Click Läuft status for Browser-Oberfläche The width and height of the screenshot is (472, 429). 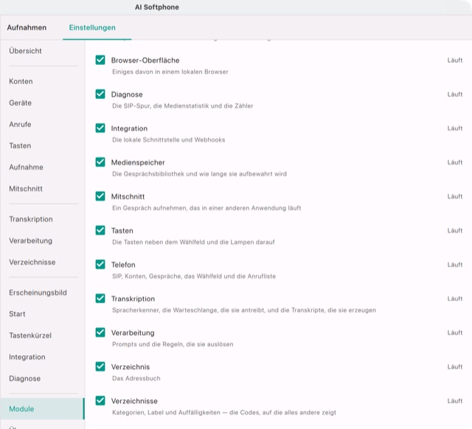(x=455, y=61)
